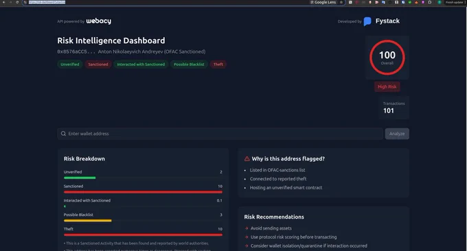Click arrow icon beside 'Consider wallet isolation/quarantine'
467x251 pixels.
(247, 246)
